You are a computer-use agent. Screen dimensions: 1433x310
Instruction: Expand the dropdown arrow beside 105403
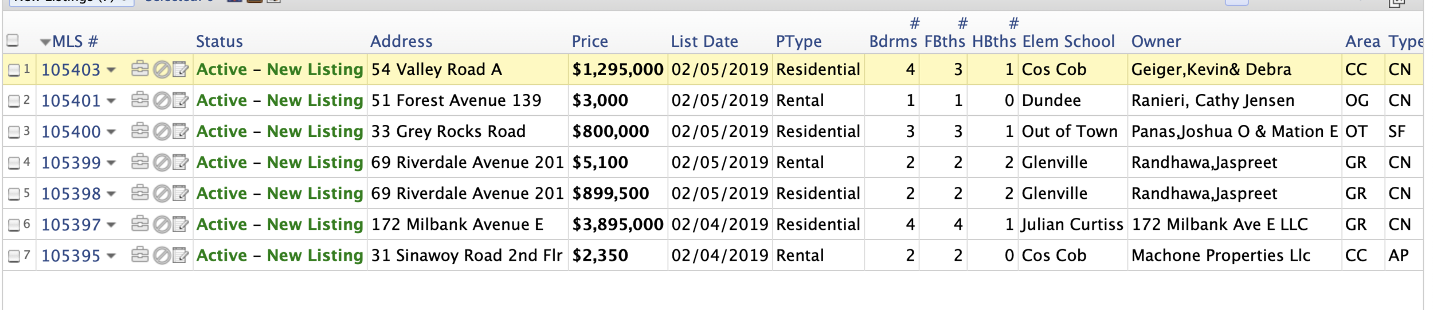pyautogui.click(x=111, y=70)
